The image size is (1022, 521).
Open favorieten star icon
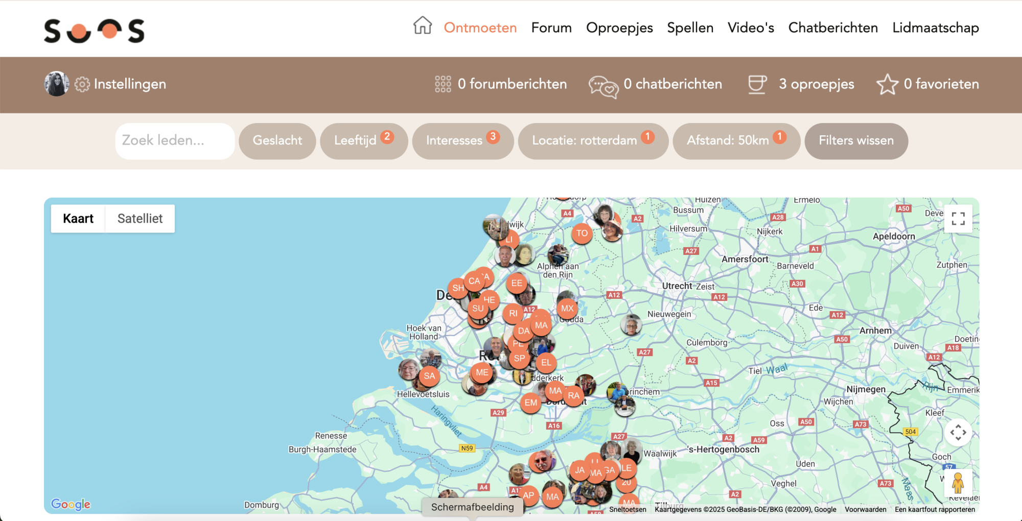887,84
